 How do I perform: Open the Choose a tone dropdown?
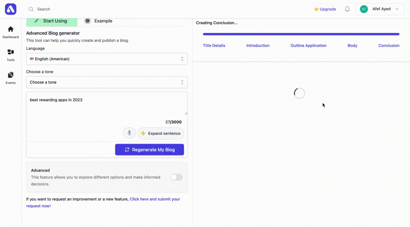click(x=107, y=82)
